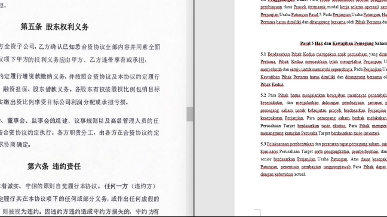Screen dimensions: 387x217
Task: Click the line starting "Perusahaan Target berdasarkan rasio ekuitas"
Action: pos(324,126)
